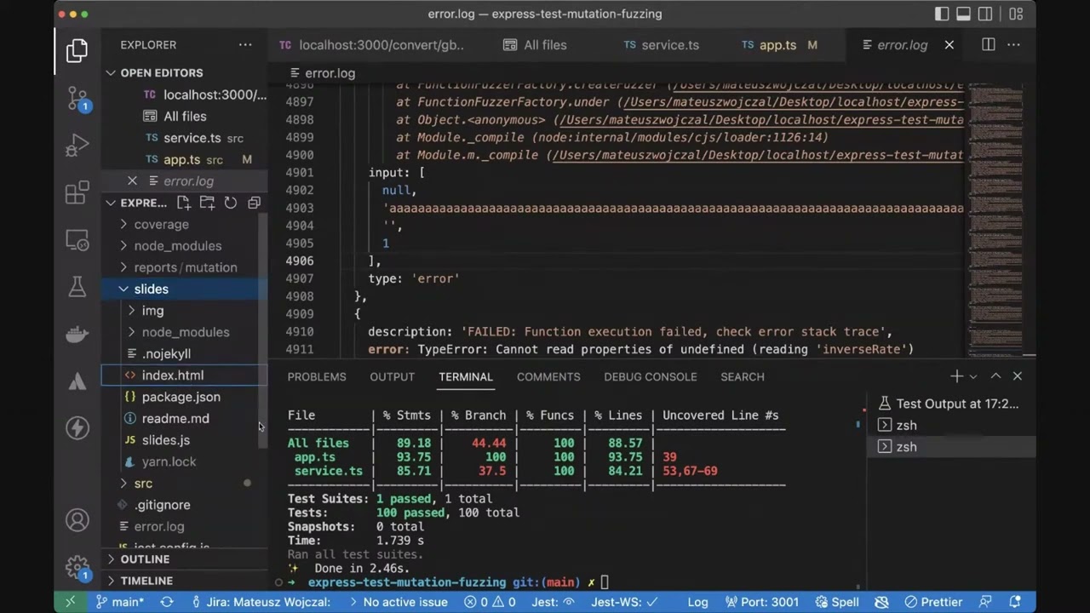Click the Log status bar item
This screenshot has width=1090, height=613.
coord(697,602)
